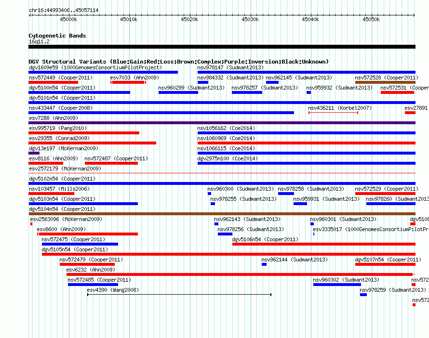Click nsv572529 (Cooper2011) label
Image resolution: width=429 pixels, height=338 pixels.
[387, 189]
